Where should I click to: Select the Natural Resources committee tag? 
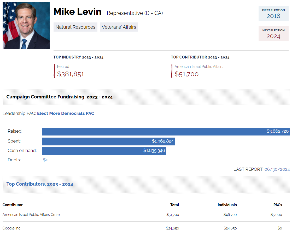(x=75, y=27)
